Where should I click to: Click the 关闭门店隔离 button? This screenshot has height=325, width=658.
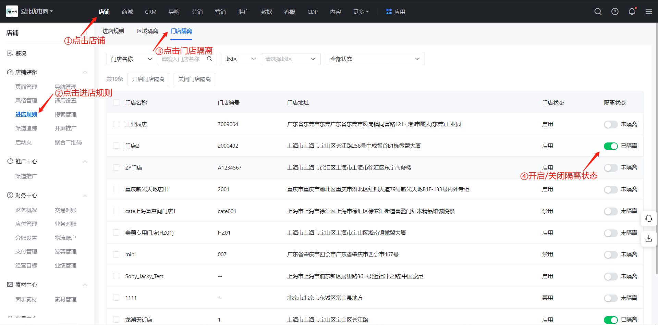click(194, 79)
